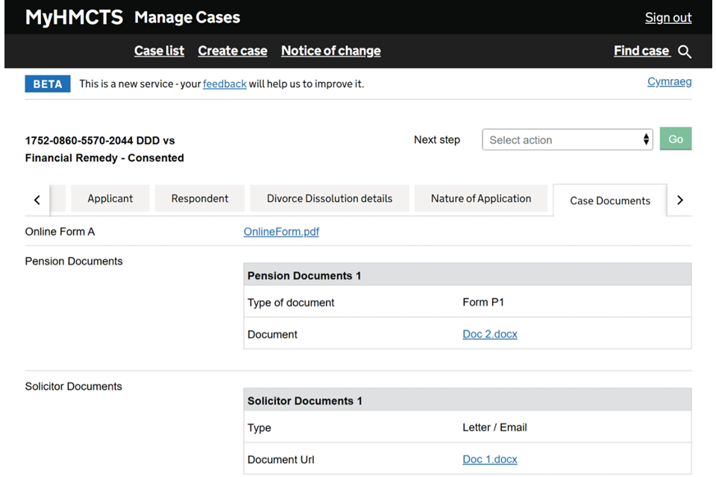Open the Doc 2.docx pension document

(489, 334)
